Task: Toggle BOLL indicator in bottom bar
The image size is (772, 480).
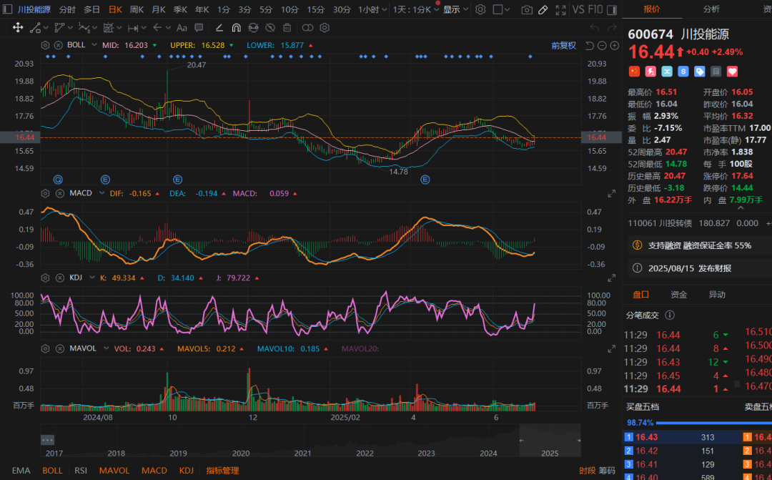Action: tap(52, 471)
